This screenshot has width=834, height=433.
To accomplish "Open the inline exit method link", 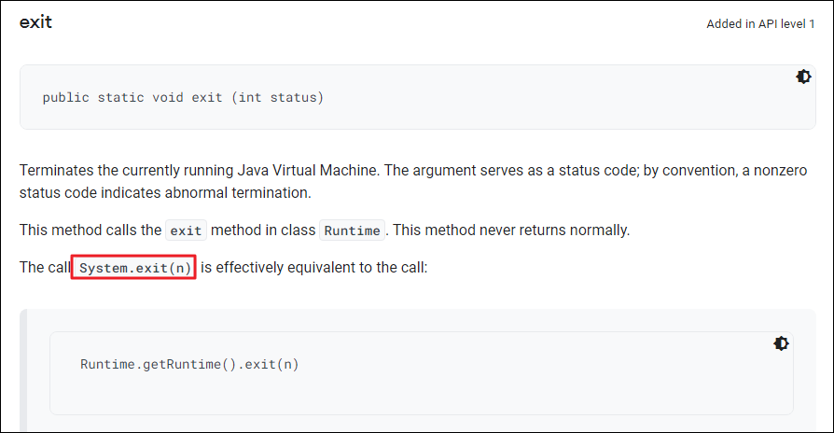I will pos(186,230).
